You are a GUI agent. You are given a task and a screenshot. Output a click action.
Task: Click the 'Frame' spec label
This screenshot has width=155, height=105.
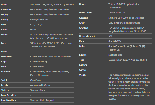point(4,35)
